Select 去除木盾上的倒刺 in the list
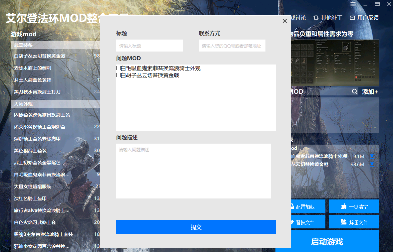 click(x=33, y=68)
